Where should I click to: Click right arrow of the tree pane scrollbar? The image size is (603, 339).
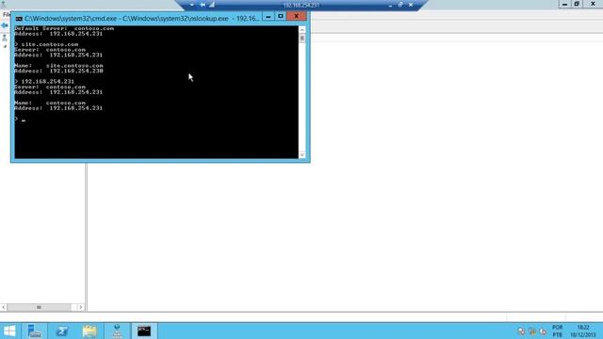tap(80, 307)
